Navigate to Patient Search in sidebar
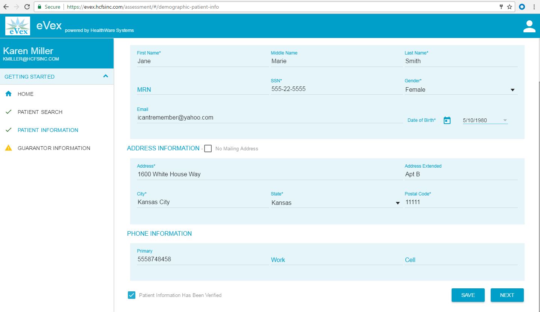540x312 pixels. [40, 112]
